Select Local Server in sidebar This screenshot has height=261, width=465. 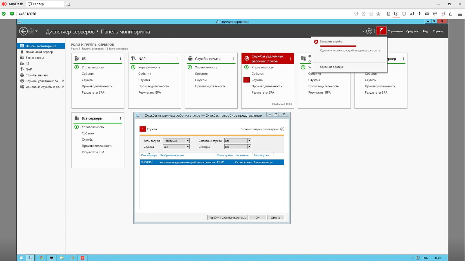(39, 52)
